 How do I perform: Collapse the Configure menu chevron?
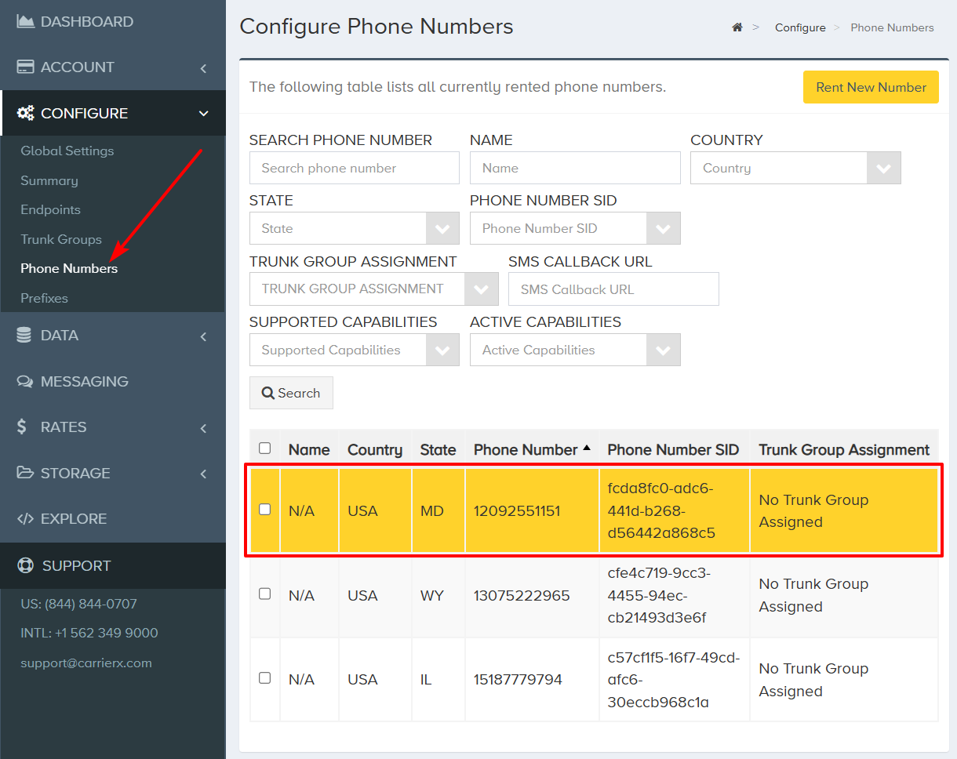[x=203, y=114]
